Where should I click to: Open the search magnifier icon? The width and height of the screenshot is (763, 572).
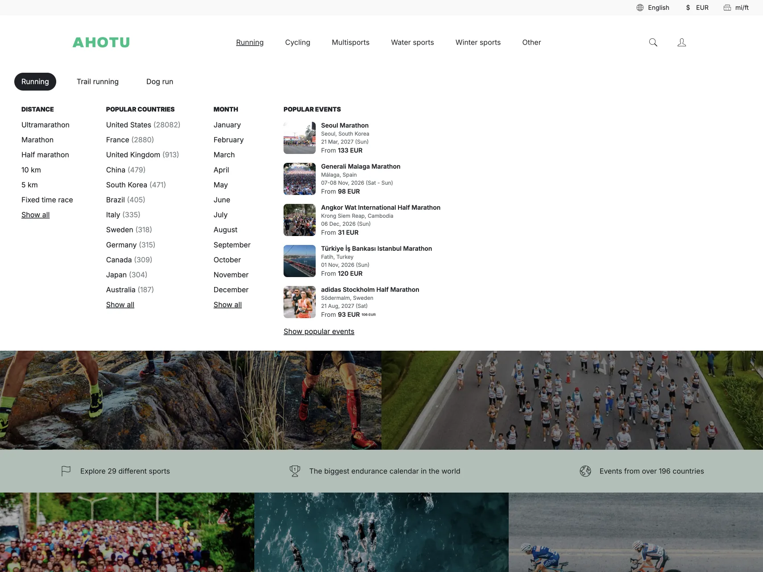click(653, 42)
